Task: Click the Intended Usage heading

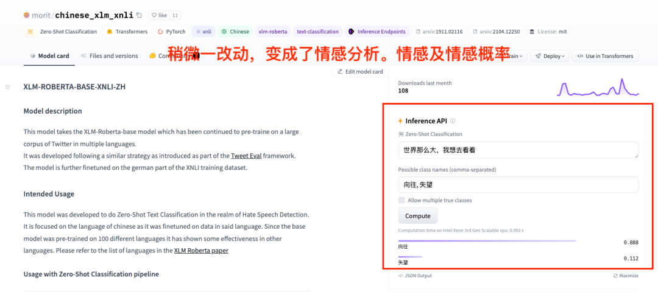Action: click(49, 194)
